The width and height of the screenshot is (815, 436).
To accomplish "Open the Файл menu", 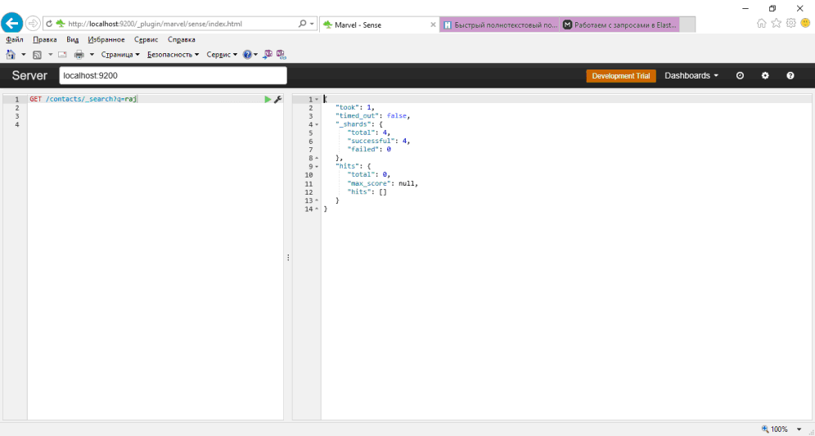I will coord(15,39).
